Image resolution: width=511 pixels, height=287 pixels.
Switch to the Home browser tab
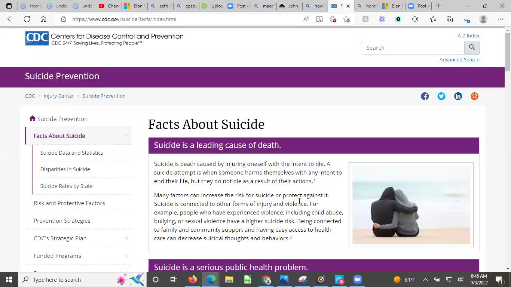pos(31,6)
